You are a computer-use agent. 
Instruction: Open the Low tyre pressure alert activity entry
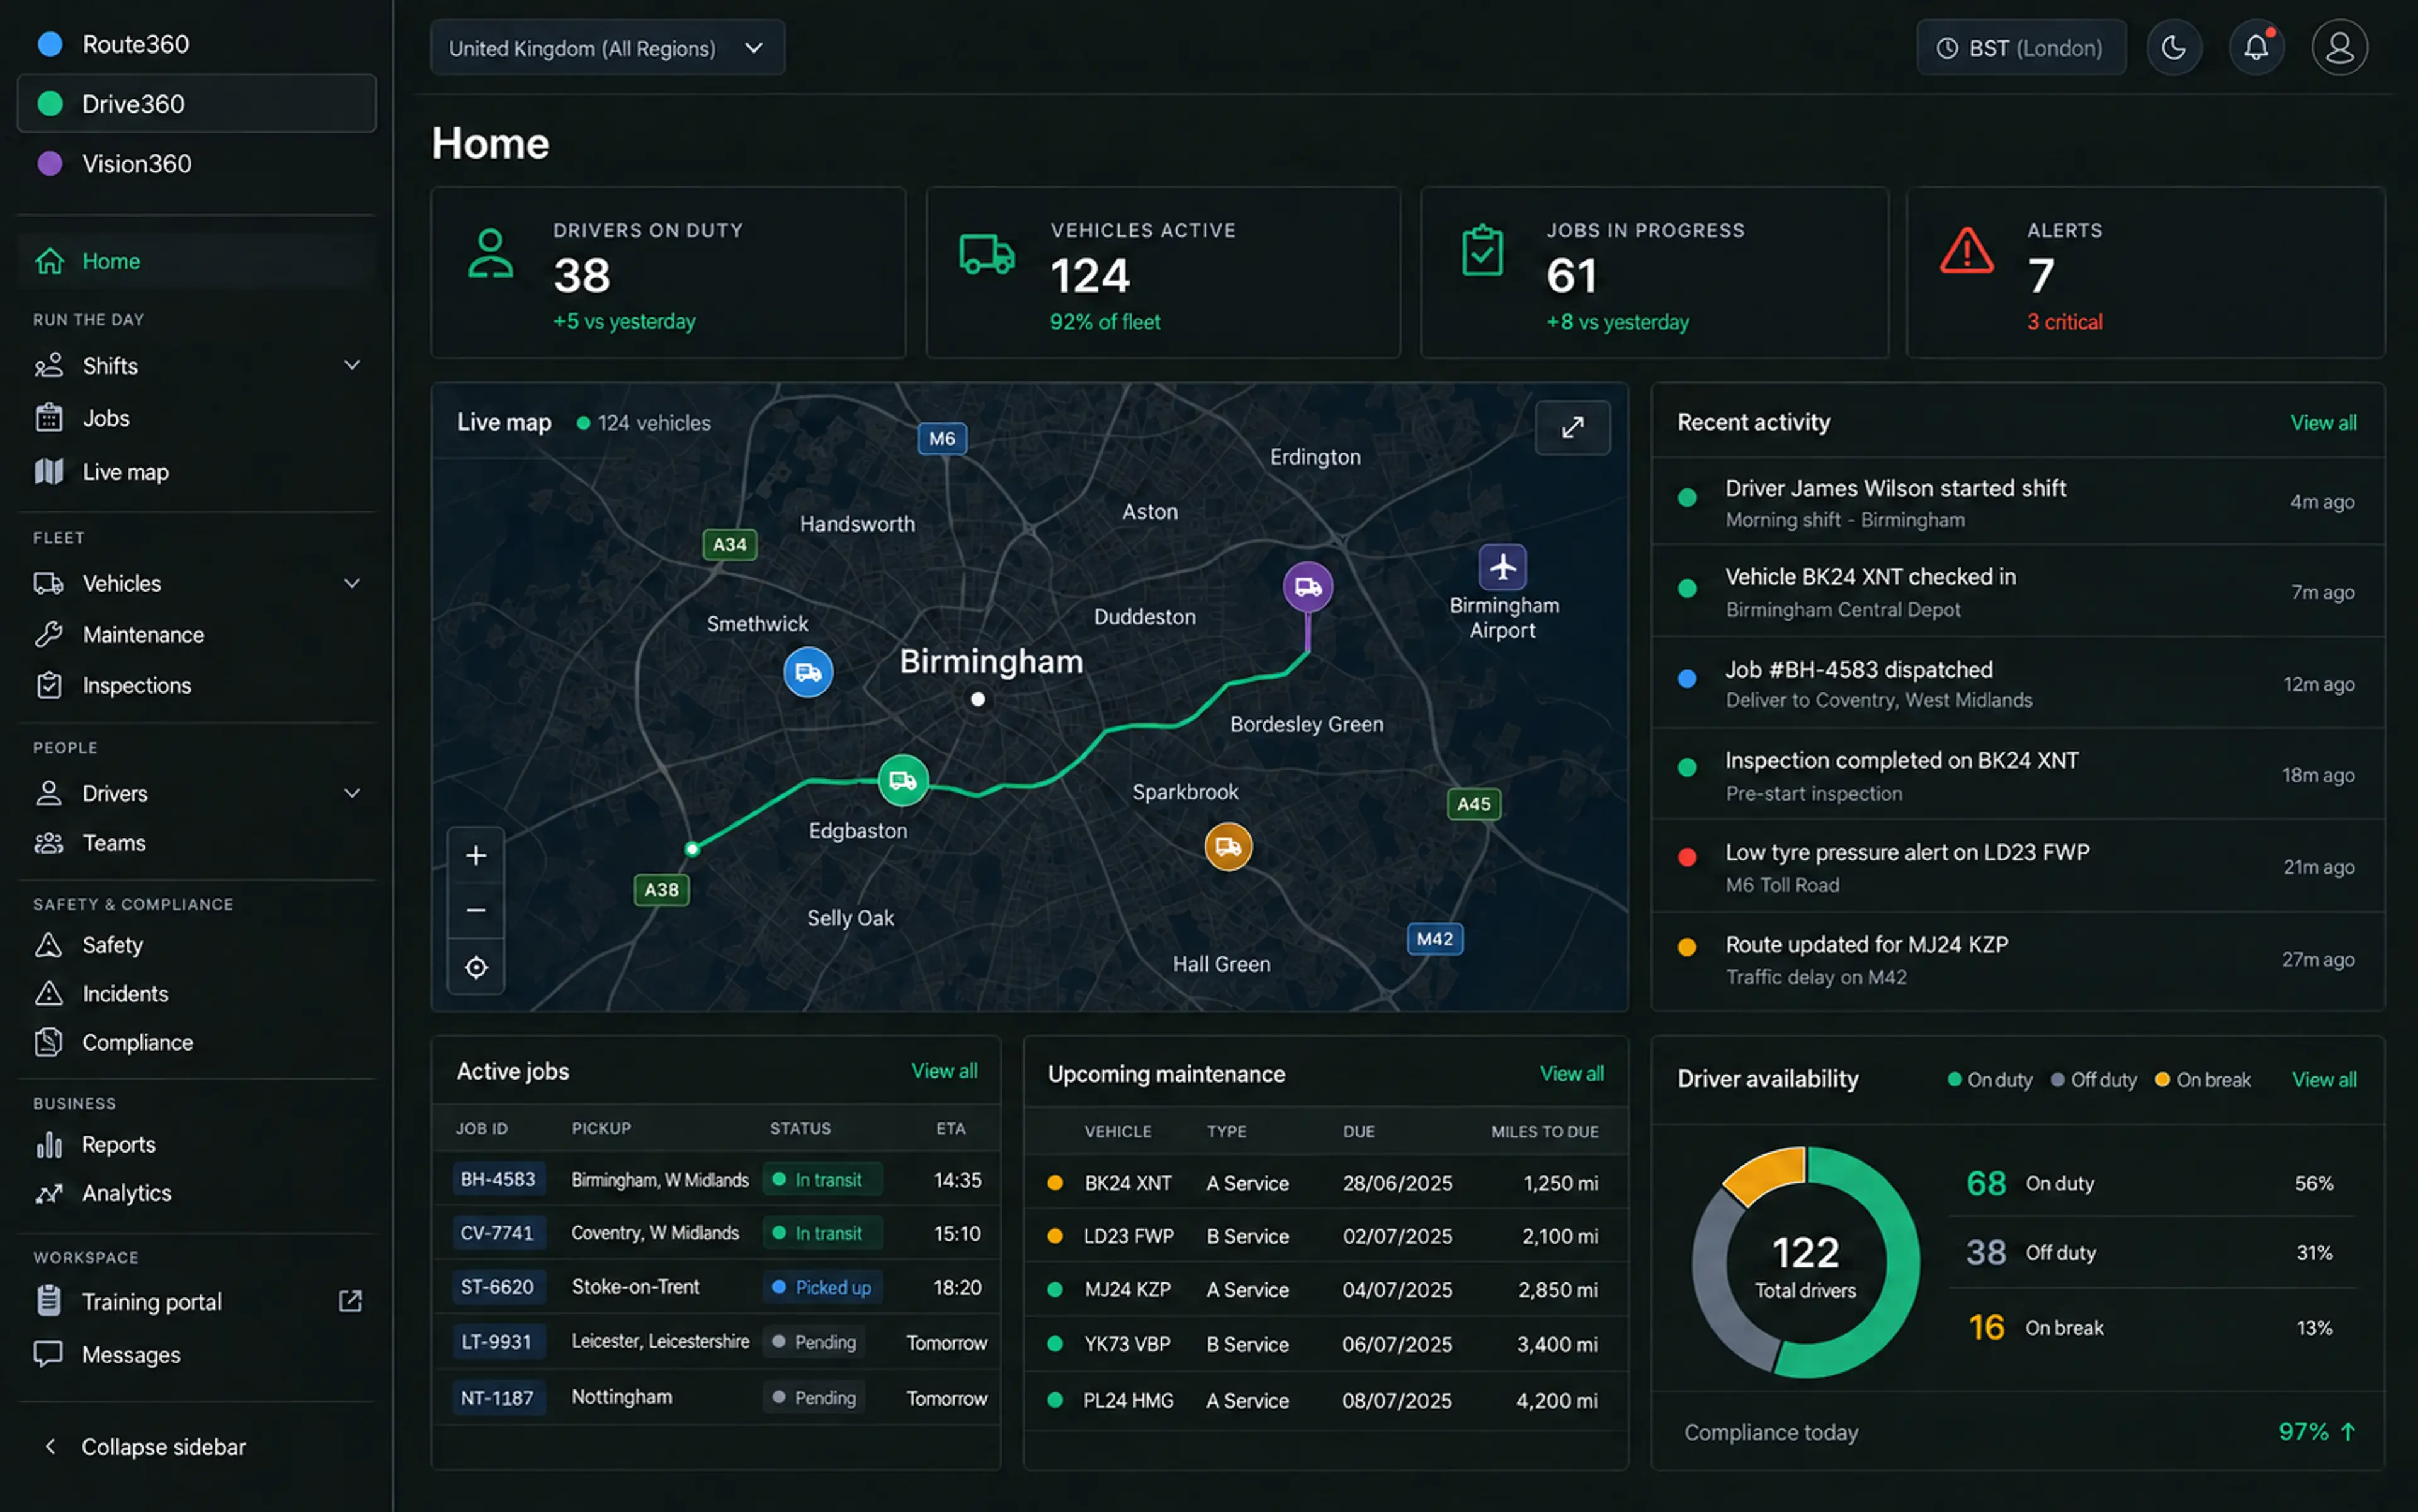point(2017,867)
